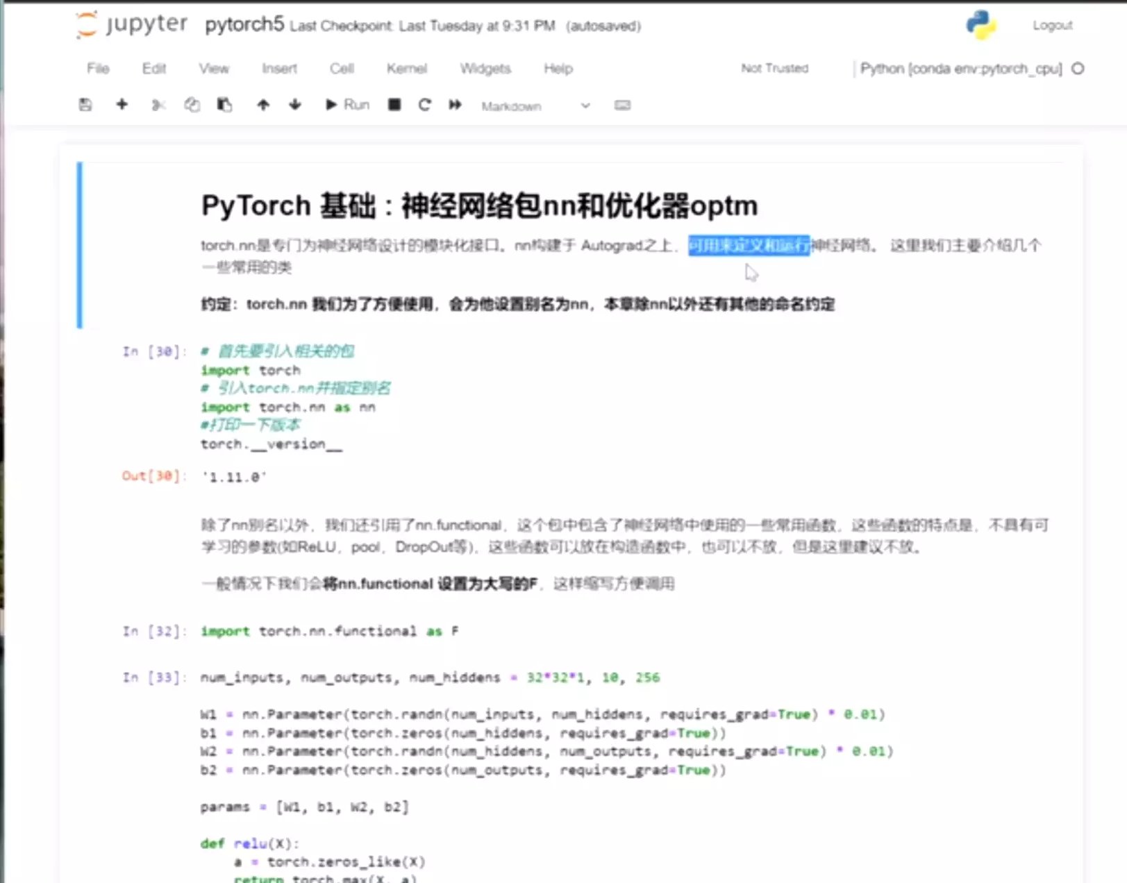
Task: Open the Edit menu
Action: [x=153, y=69]
